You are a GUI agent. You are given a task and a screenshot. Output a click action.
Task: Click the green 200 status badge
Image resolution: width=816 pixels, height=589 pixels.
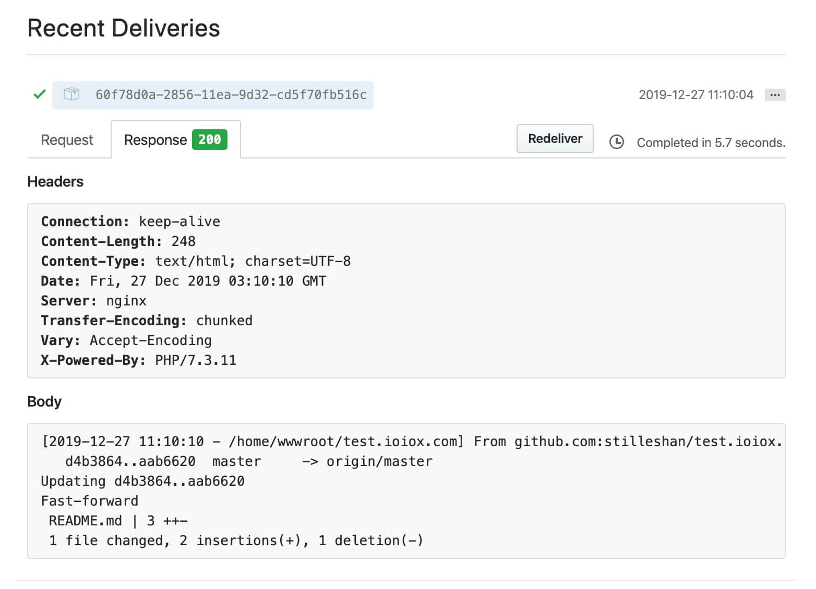209,140
